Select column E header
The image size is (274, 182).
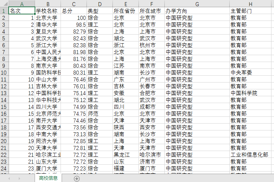(x=125, y=4)
